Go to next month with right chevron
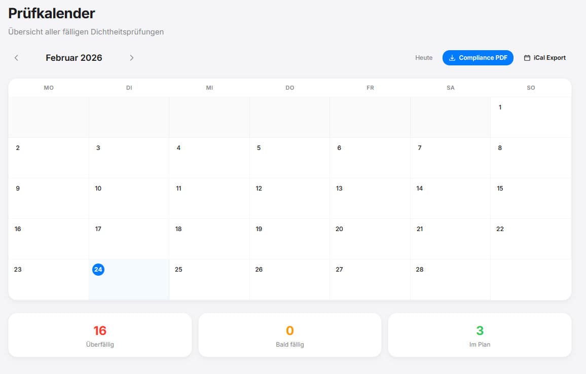The width and height of the screenshot is (586, 374). (132, 58)
